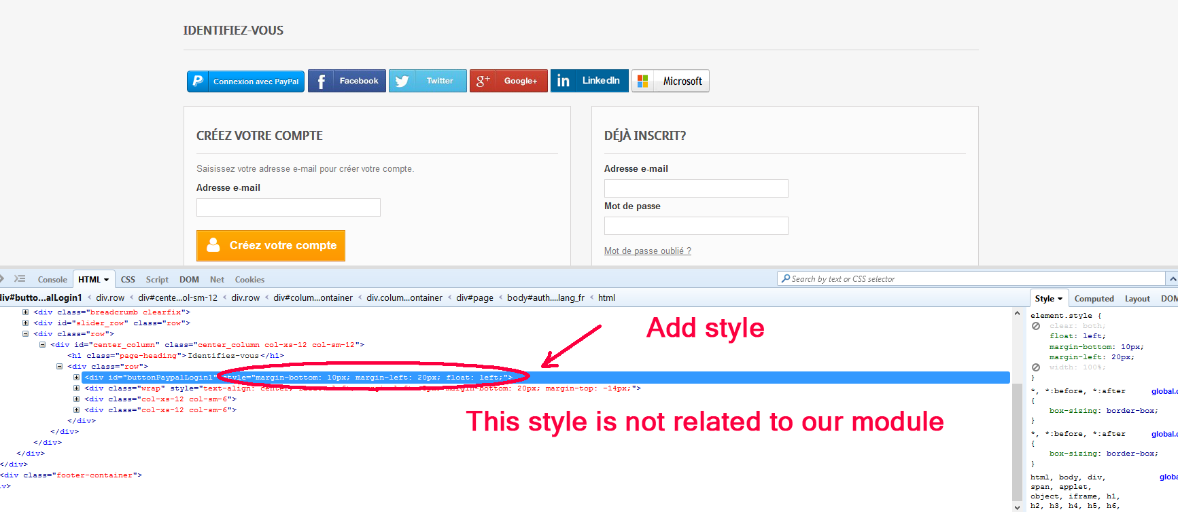Select the div#page breadcrumb
Viewport: 1178px width, 512px height.
(475, 298)
